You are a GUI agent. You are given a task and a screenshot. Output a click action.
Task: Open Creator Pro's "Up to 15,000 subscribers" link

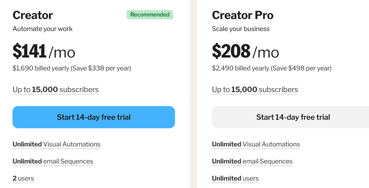[255, 90]
